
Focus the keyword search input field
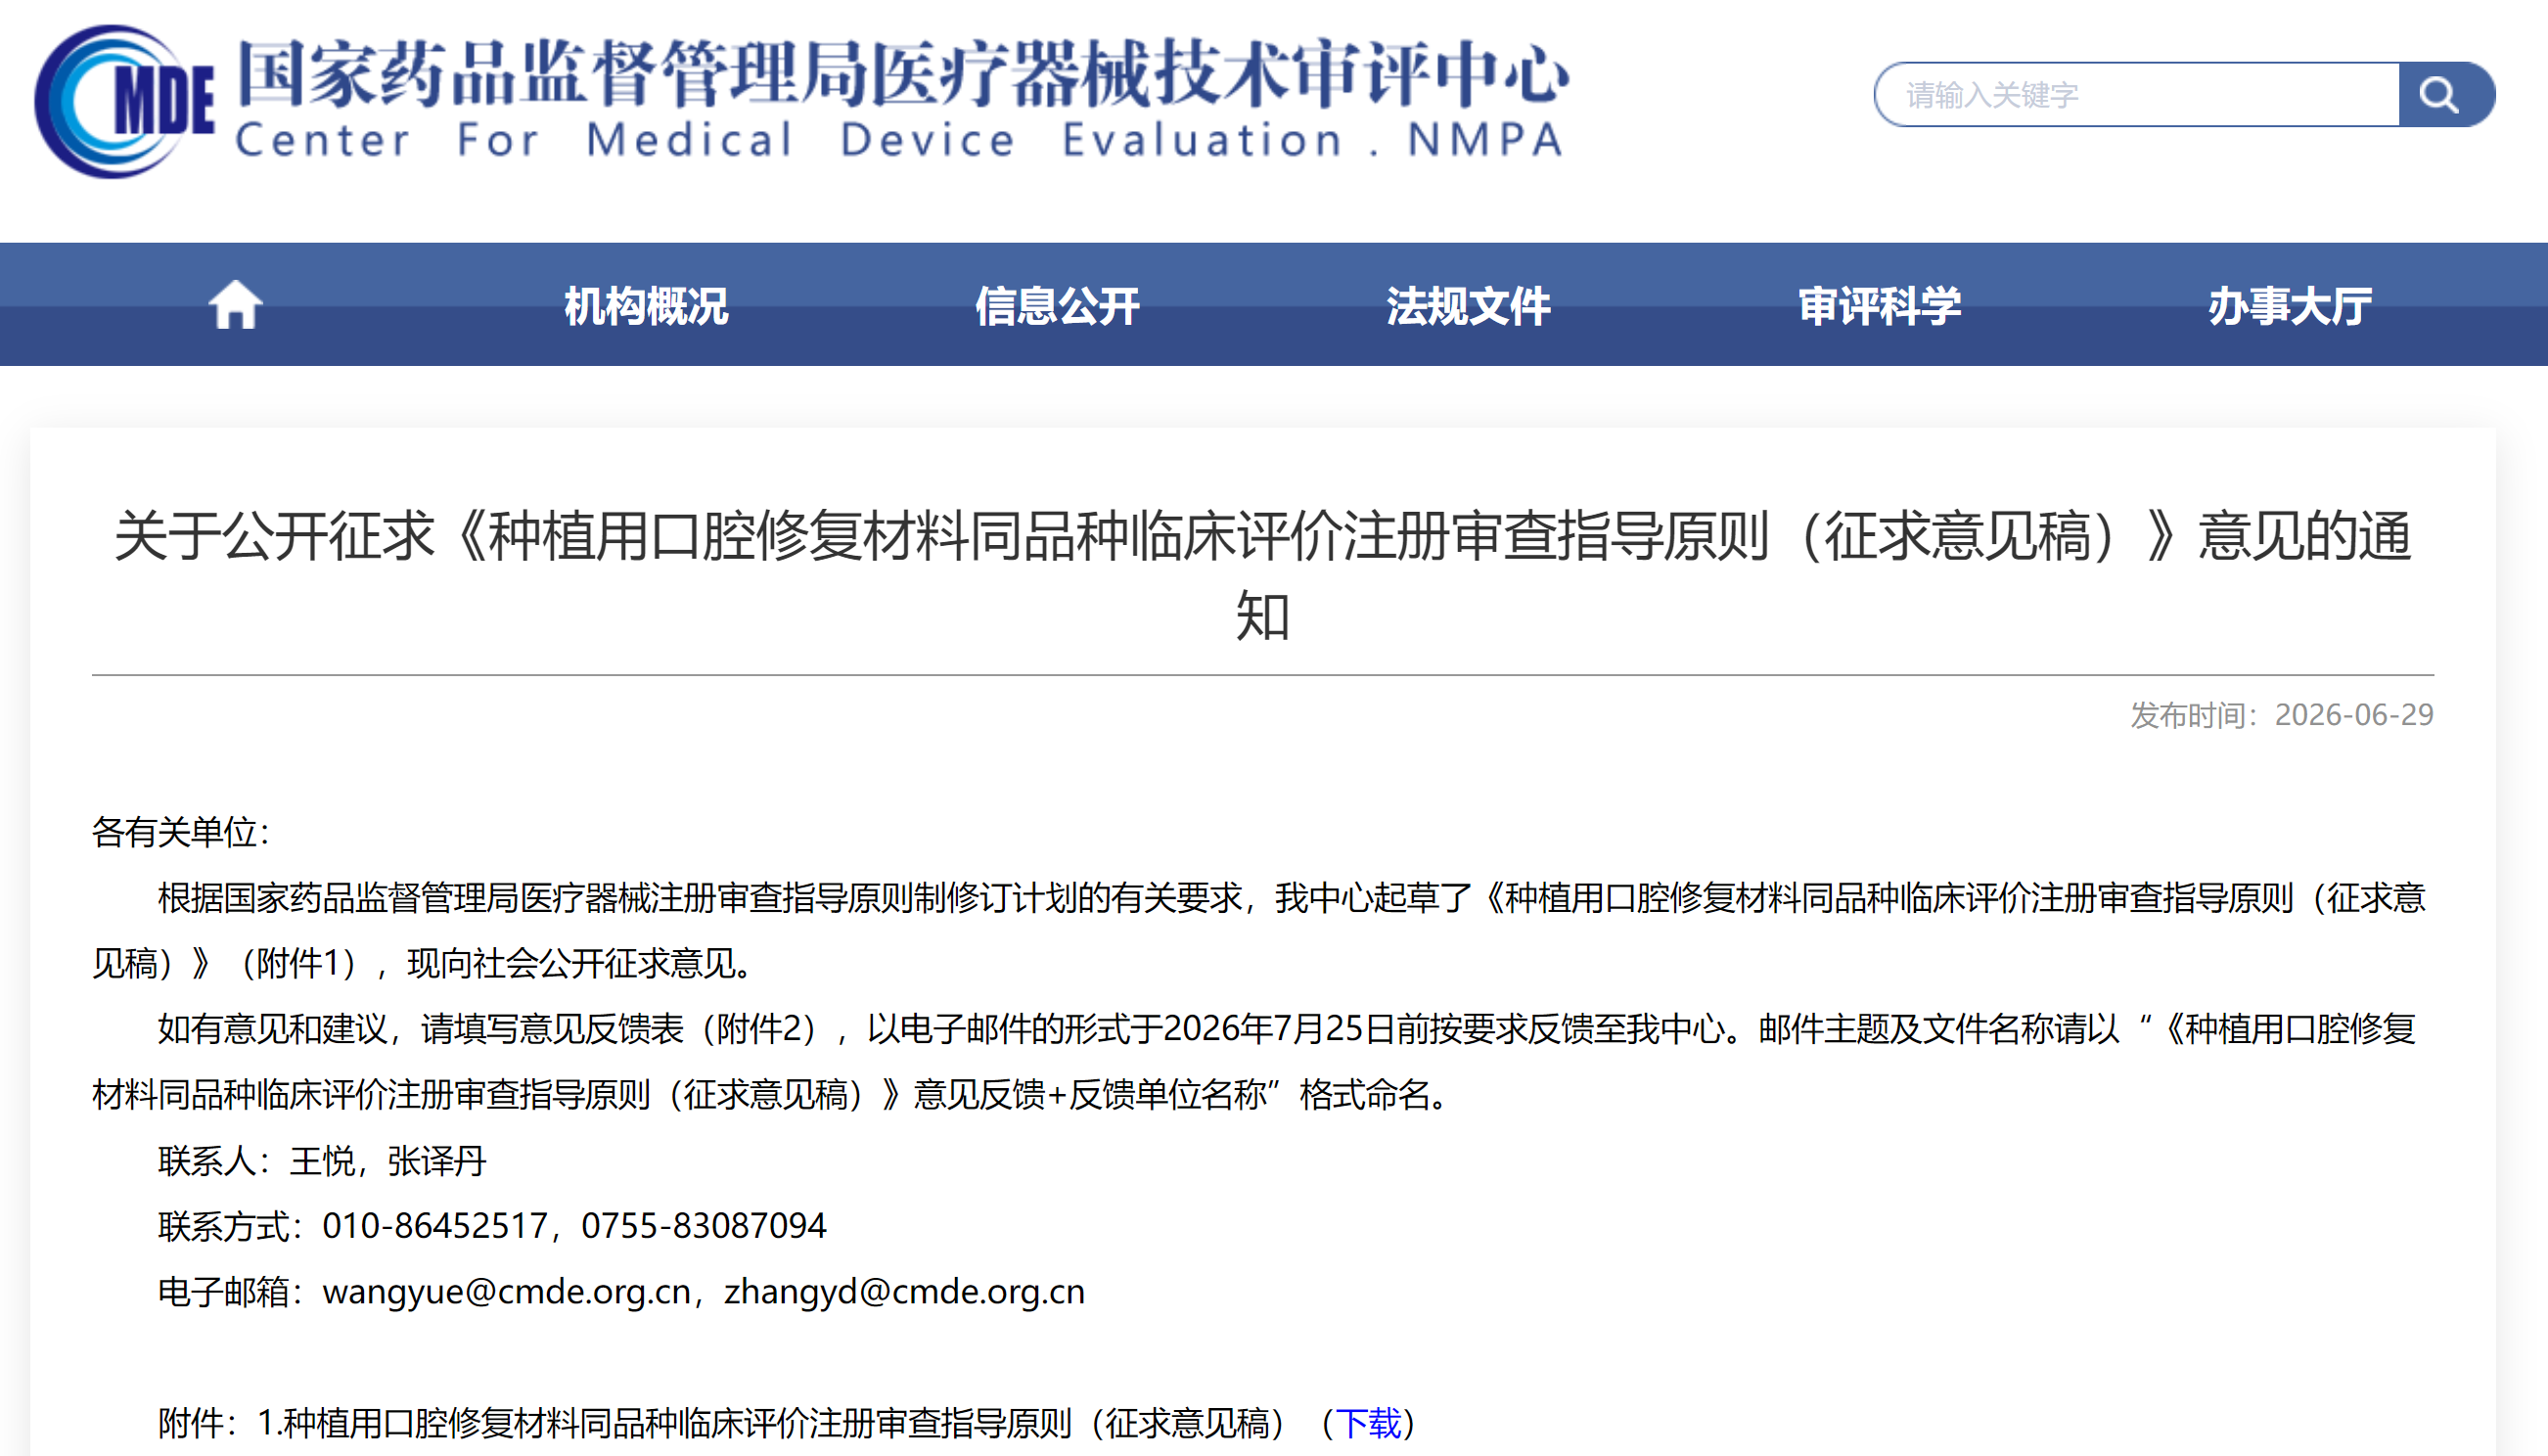[x=2137, y=95]
